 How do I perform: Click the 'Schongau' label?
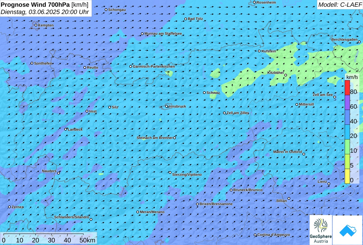117,10
